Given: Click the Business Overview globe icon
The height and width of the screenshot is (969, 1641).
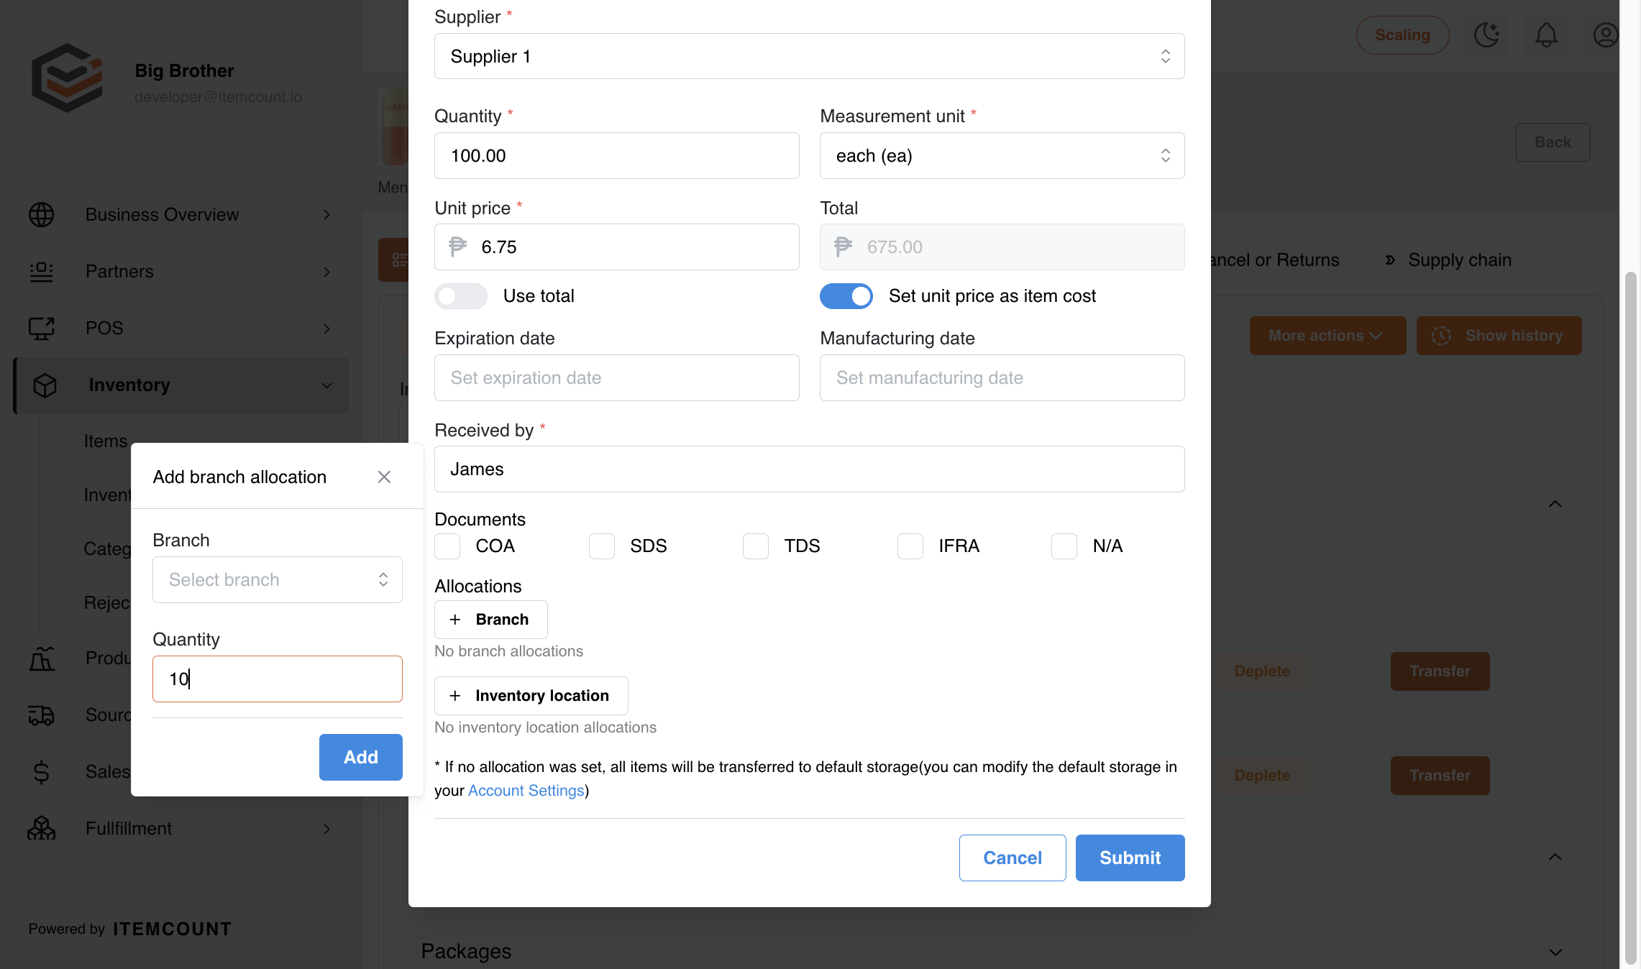Looking at the screenshot, I should [42, 214].
